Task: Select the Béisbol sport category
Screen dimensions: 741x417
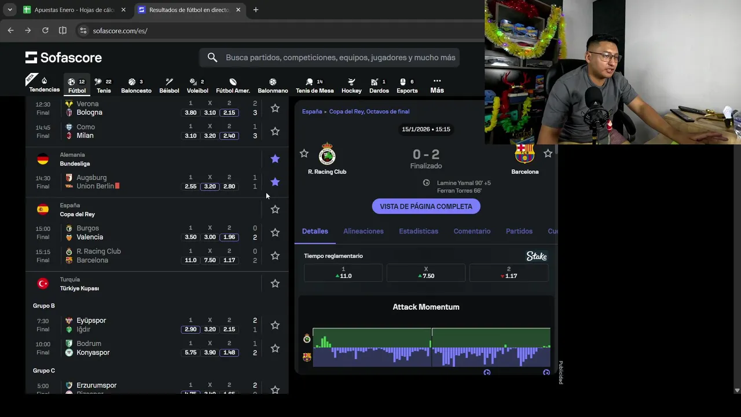Action: click(x=169, y=86)
